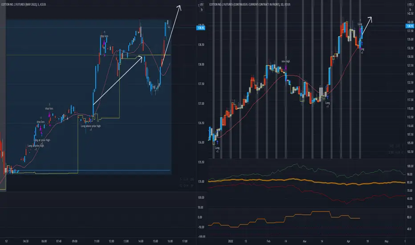Click the 04:30 label on the left time axis
This screenshot has height=245, width=415.
pyautogui.click(x=26, y=241)
